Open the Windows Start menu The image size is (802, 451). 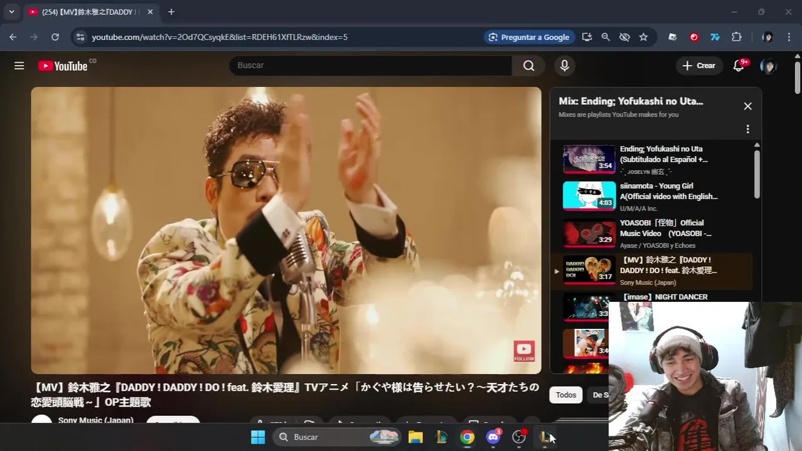click(258, 437)
